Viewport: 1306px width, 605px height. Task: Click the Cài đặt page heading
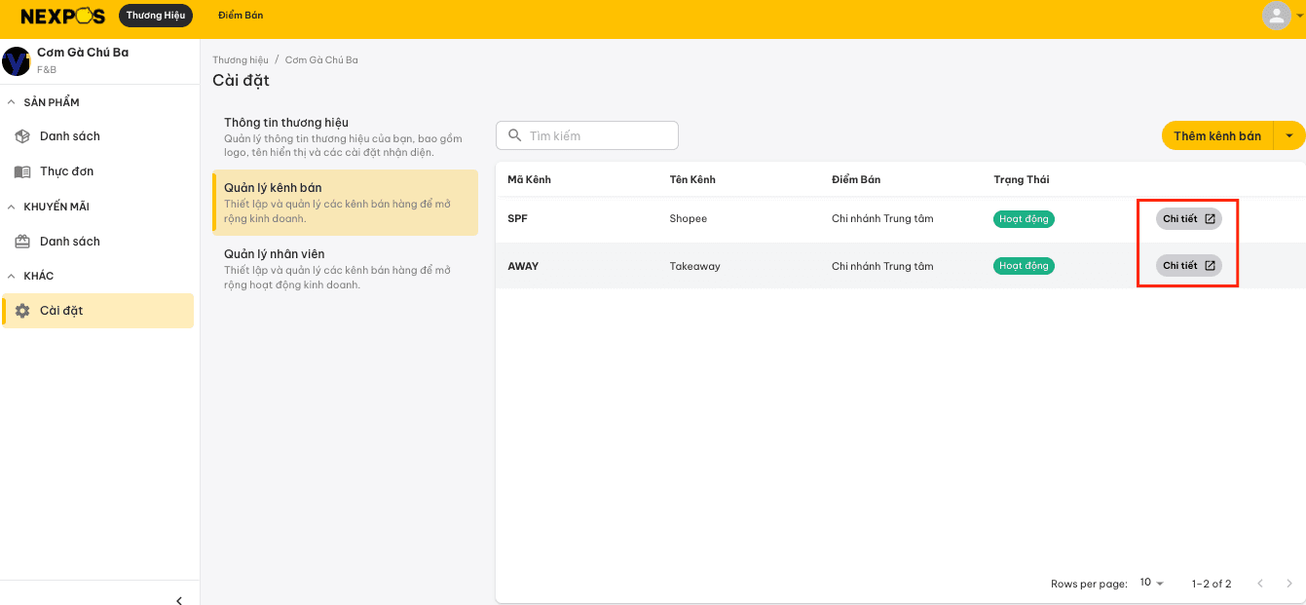click(x=241, y=81)
